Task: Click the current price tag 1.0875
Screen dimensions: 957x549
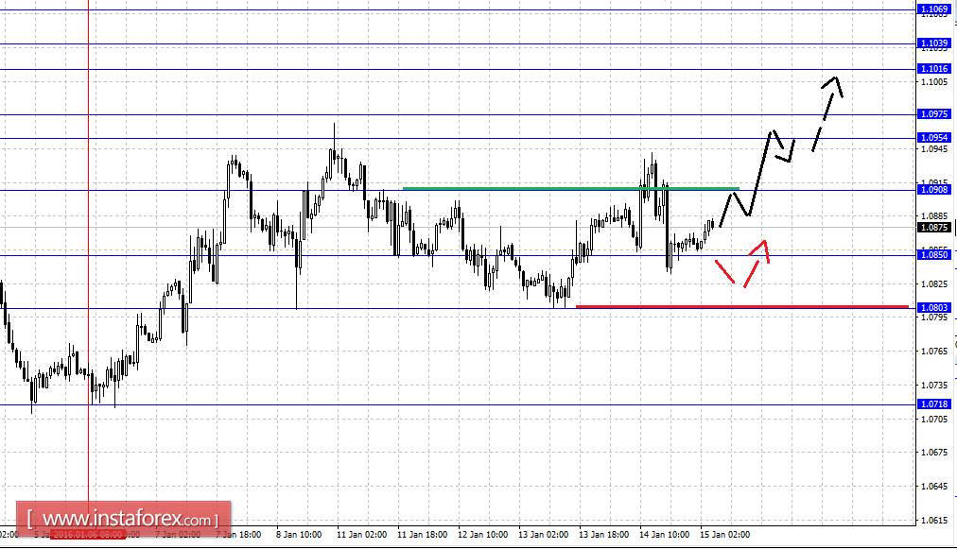Action: (934, 228)
